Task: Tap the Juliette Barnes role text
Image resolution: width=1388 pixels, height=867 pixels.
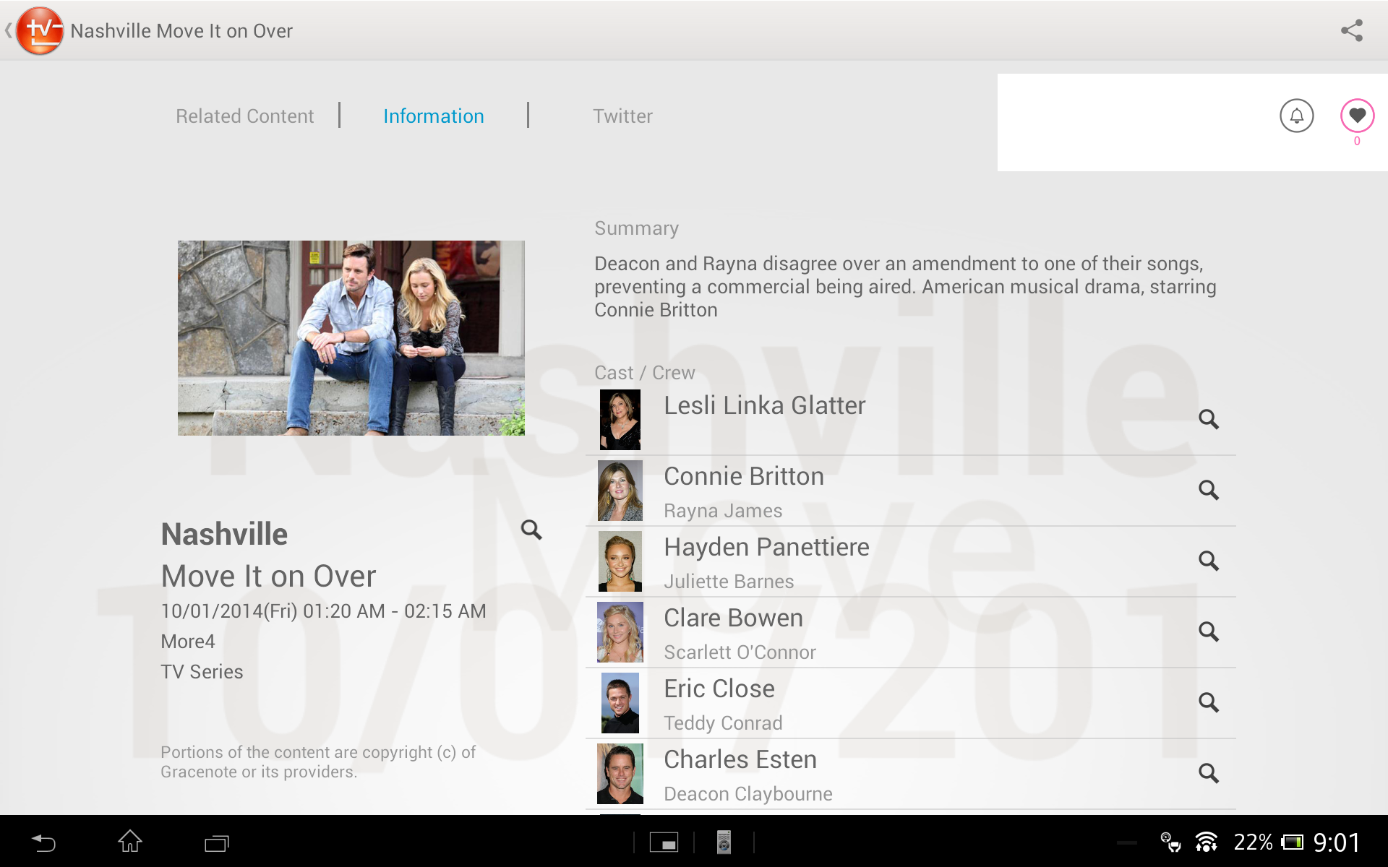Action: point(729,582)
